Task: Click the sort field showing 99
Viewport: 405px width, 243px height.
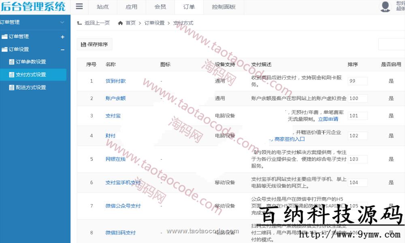Action: 357,81
